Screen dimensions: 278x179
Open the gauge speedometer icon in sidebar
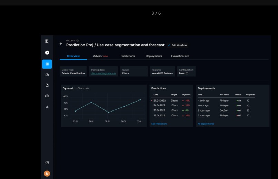tap(47, 75)
